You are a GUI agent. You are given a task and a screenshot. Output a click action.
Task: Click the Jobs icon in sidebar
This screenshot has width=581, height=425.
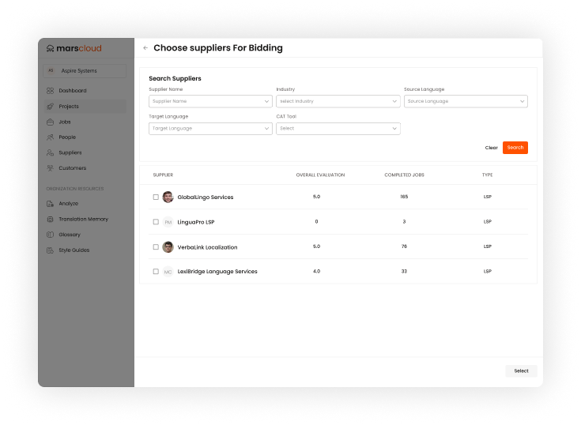[x=51, y=122]
